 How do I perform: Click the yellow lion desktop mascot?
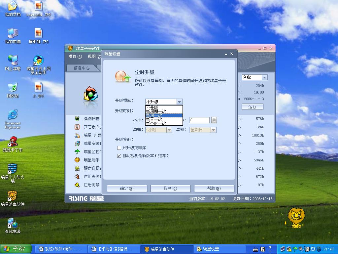[x=295, y=218]
